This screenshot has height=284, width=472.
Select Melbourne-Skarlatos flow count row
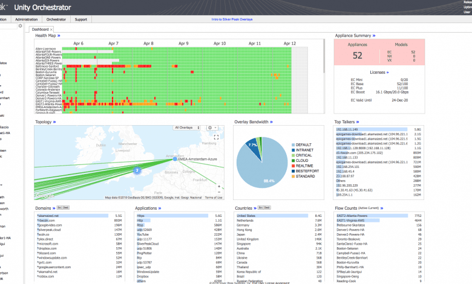pyautogui.click(x=379, y=225)
